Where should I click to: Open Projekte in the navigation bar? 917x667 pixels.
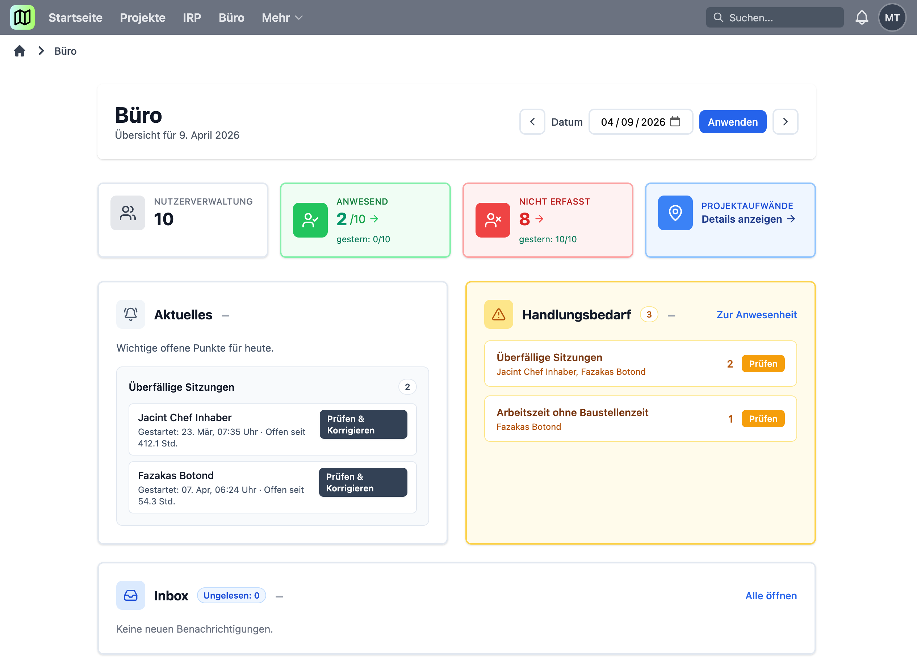pyautogui.click(x=142, y=18)
